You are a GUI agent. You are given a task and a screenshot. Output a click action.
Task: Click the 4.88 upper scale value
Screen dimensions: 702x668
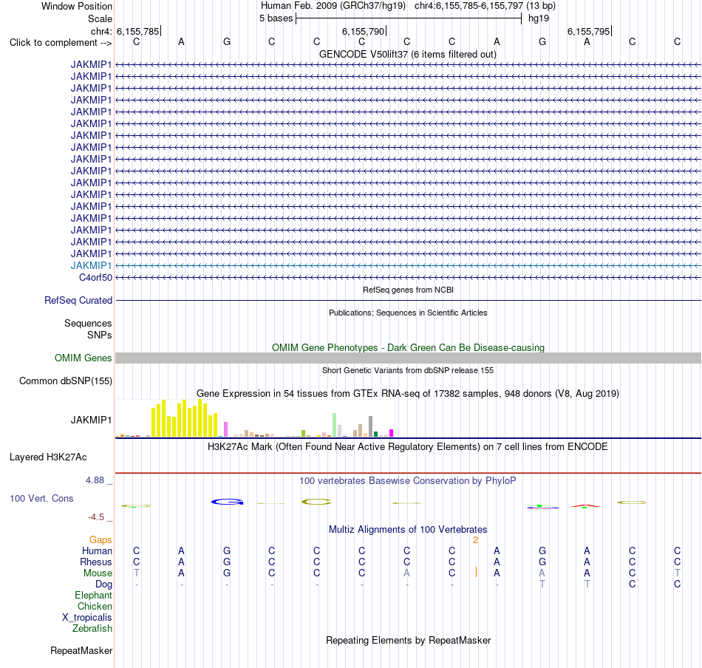95,480
